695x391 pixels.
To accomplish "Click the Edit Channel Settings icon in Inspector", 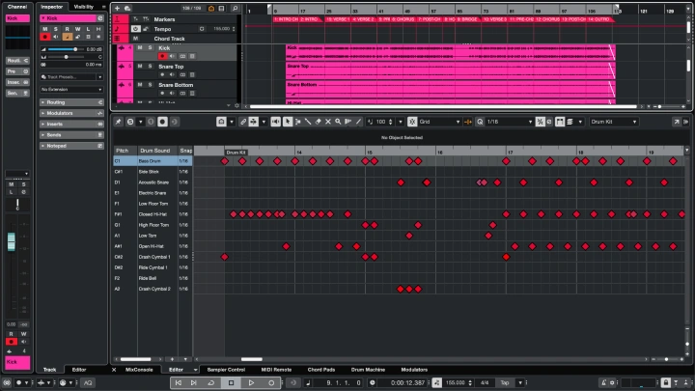I will [100, 18].
